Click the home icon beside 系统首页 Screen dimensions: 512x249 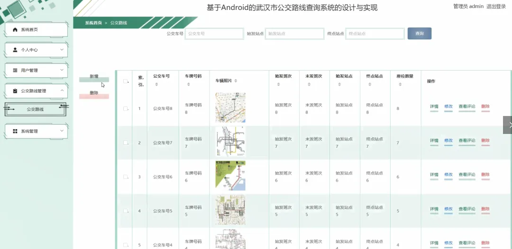[x=15, y=30]
